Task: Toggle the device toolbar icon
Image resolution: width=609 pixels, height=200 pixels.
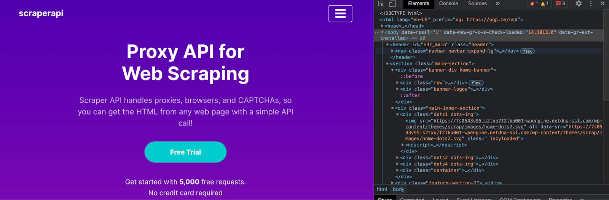Action: click(392, 4)
